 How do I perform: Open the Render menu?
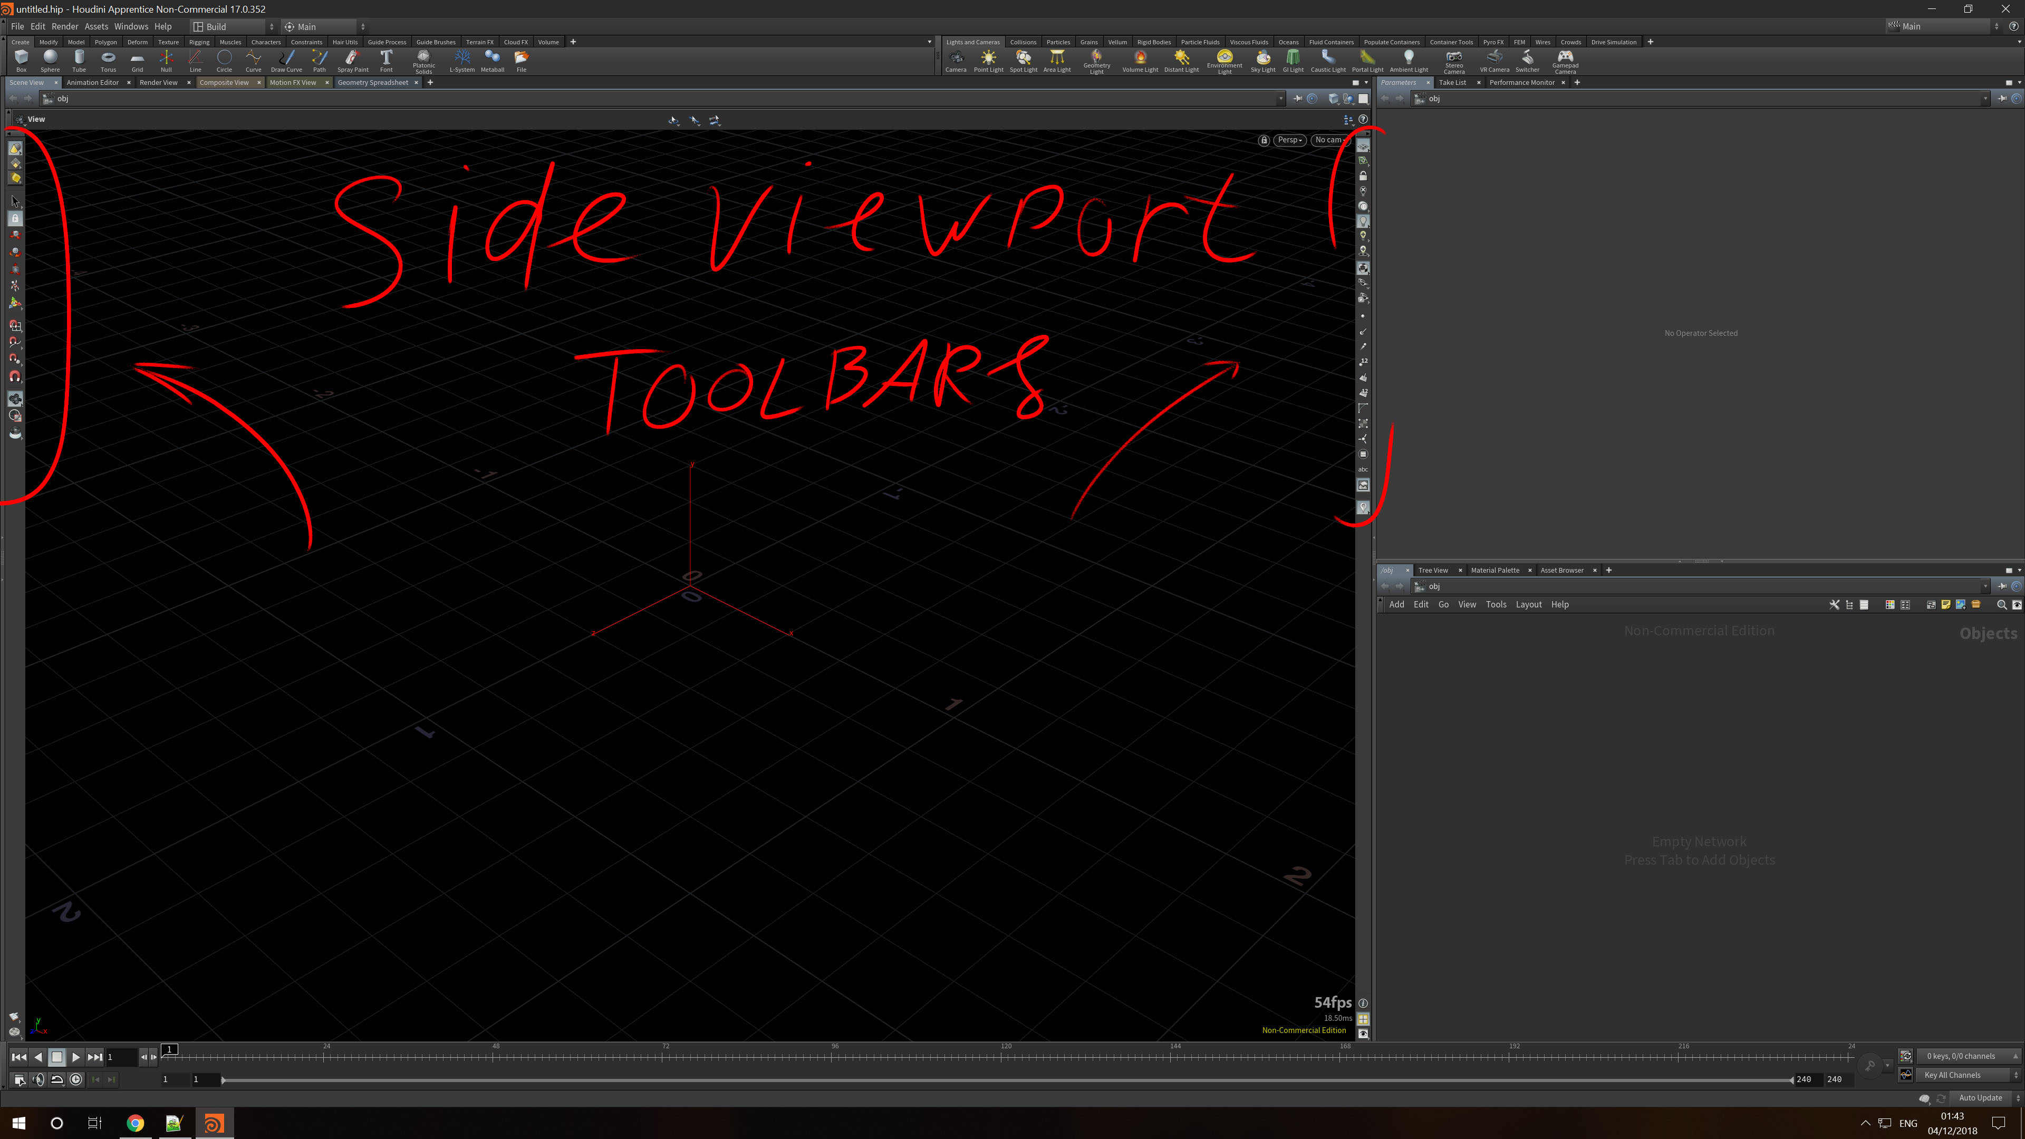pyautogui.click(x=64, y=27)
